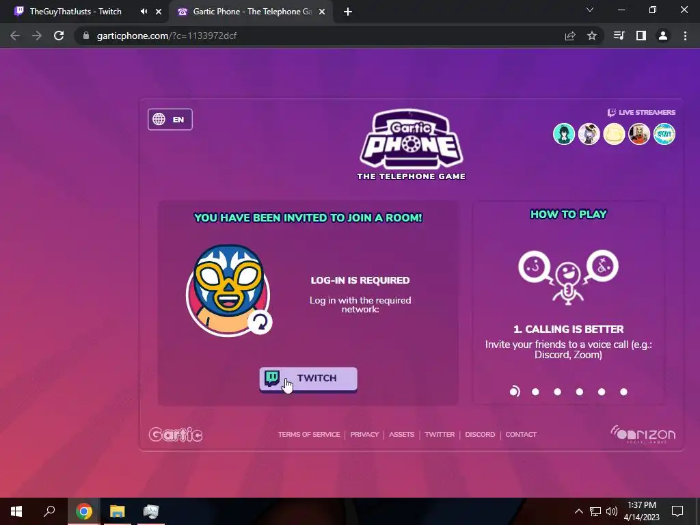Go back in browser history
Image resolution: width=700 pixels, height=525 pixels.
pos(15,36)
